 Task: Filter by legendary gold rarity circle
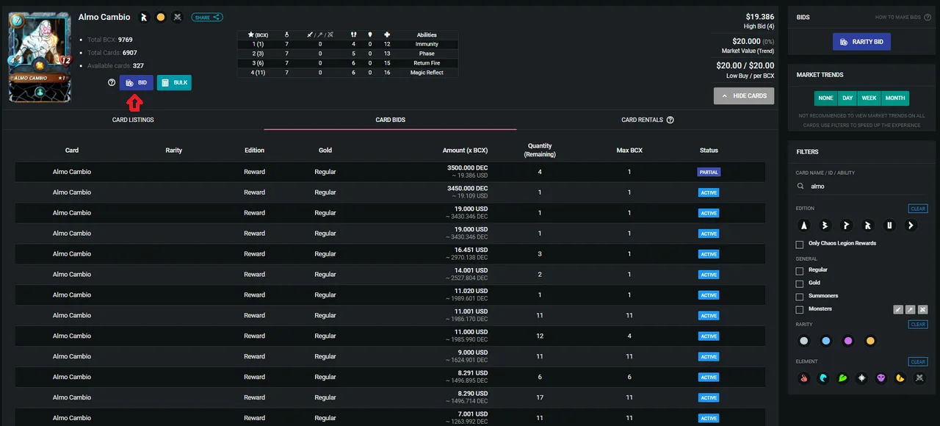(870, 341)
